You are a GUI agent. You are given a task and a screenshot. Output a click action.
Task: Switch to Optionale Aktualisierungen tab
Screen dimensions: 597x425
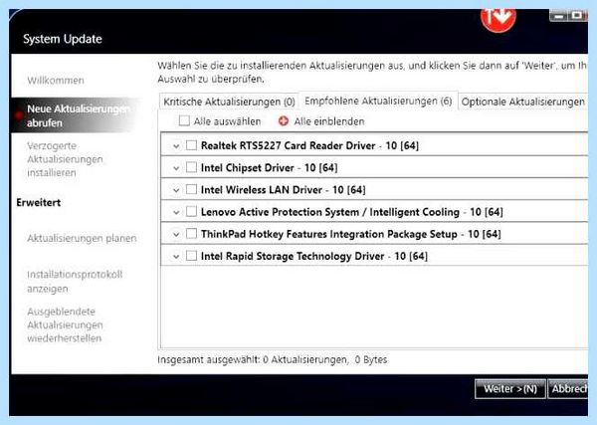tap(523, 102)
